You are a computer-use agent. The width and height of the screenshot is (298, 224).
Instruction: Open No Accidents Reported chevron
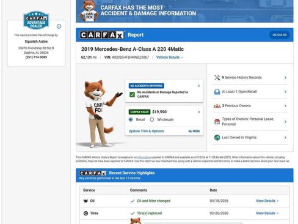pyautogui.click(x=199, y=86)
